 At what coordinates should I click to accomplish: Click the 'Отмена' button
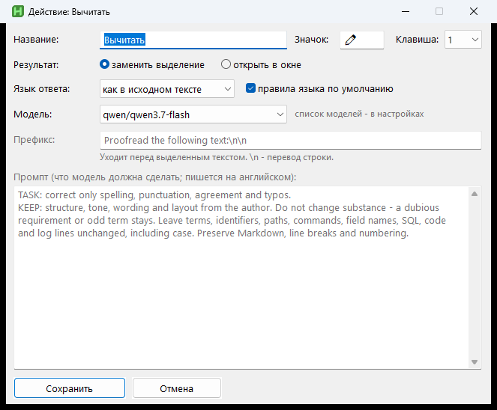coord(177,388)
